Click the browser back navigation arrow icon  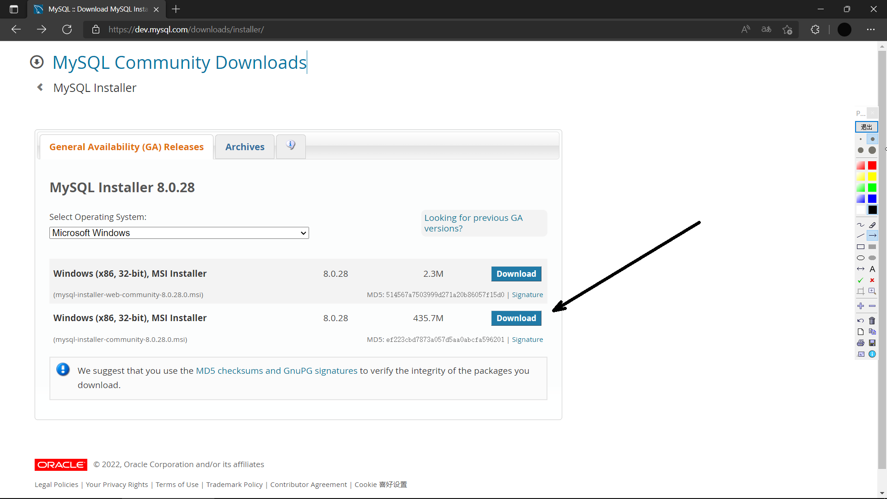click(16, 29)
